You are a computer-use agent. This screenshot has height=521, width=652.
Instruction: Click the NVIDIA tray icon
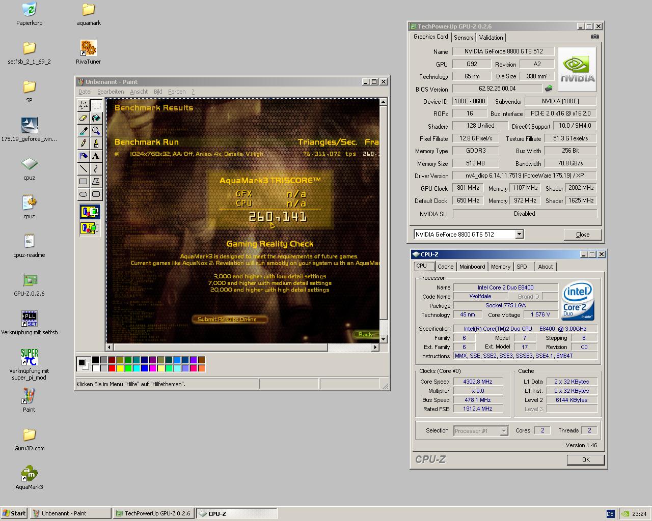624,514
